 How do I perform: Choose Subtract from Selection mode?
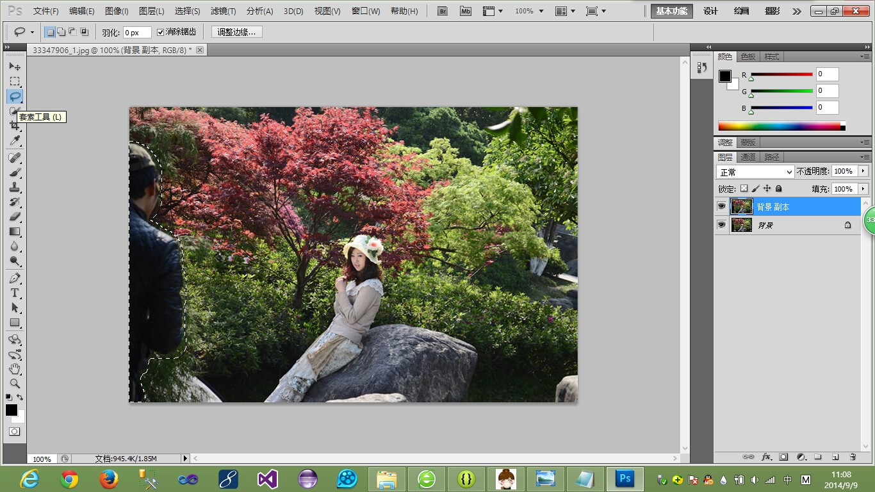[72, 32]
